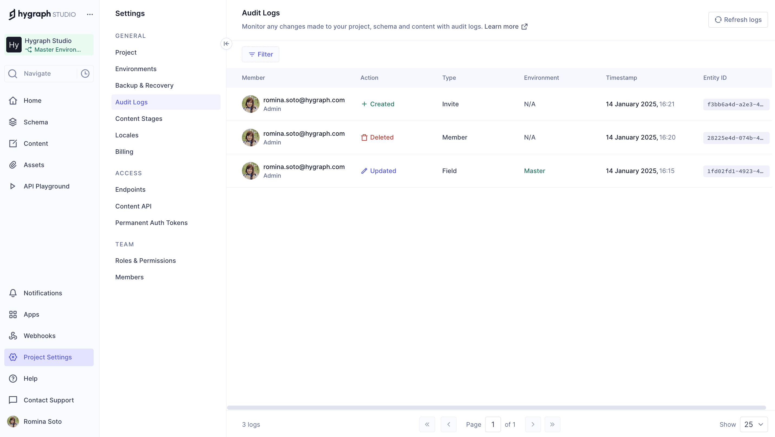Open Notifications bell

pyautogui.click(x=42, y=293)
